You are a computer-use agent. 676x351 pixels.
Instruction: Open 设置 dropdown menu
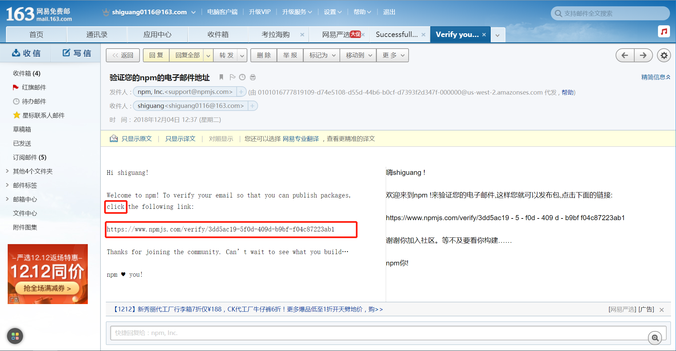[x=332, y=12]
